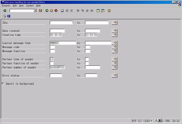
Task: Click the Execute clock icon
Action: pyautogui.click(x=5, y=16)
